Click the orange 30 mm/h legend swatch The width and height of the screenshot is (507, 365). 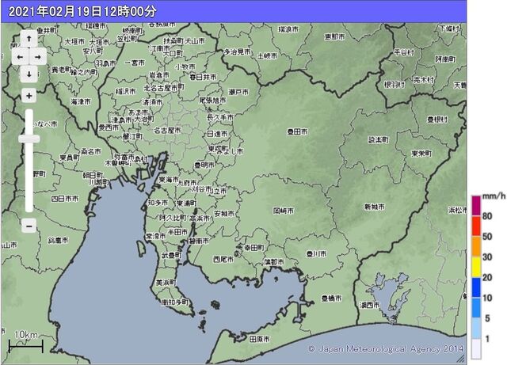pyautogui.click(x=476, y=247)
